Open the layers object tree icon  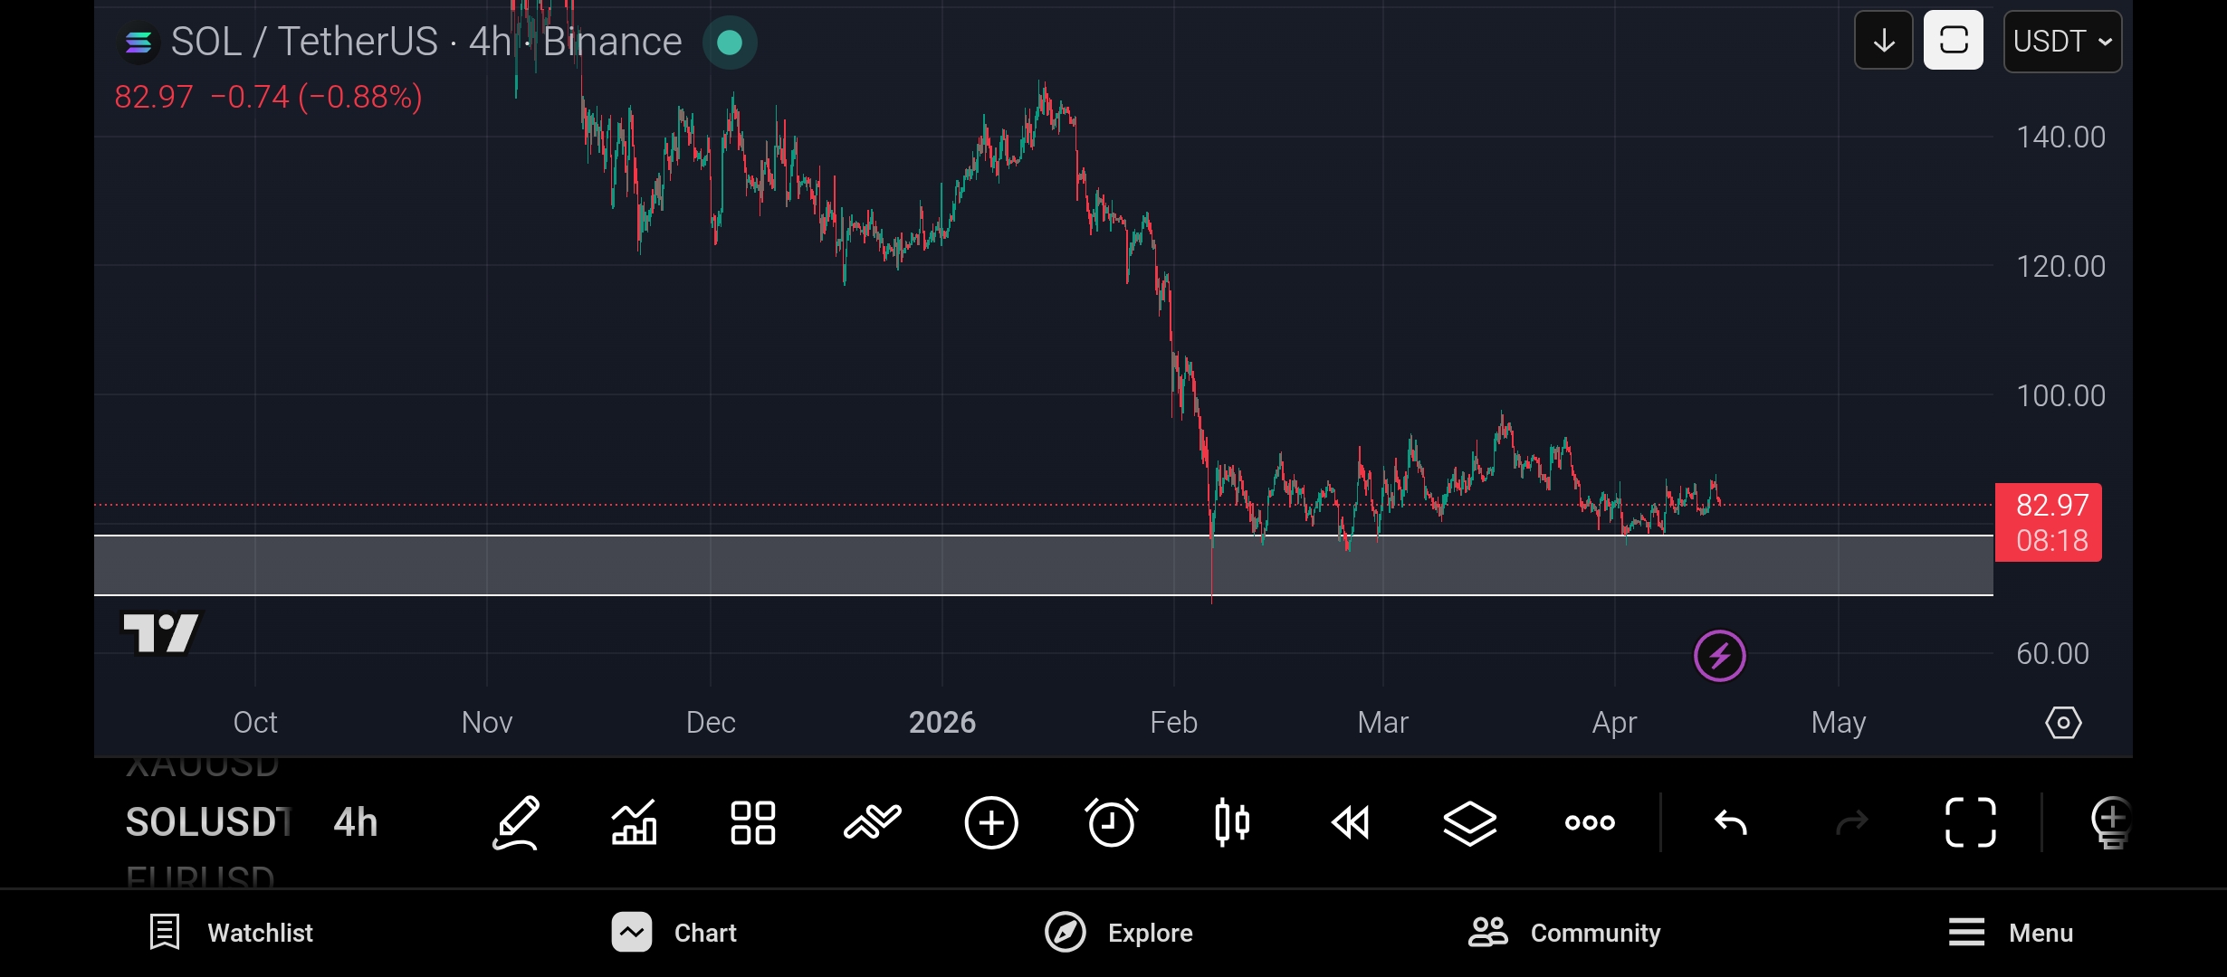pos(1469,823)
